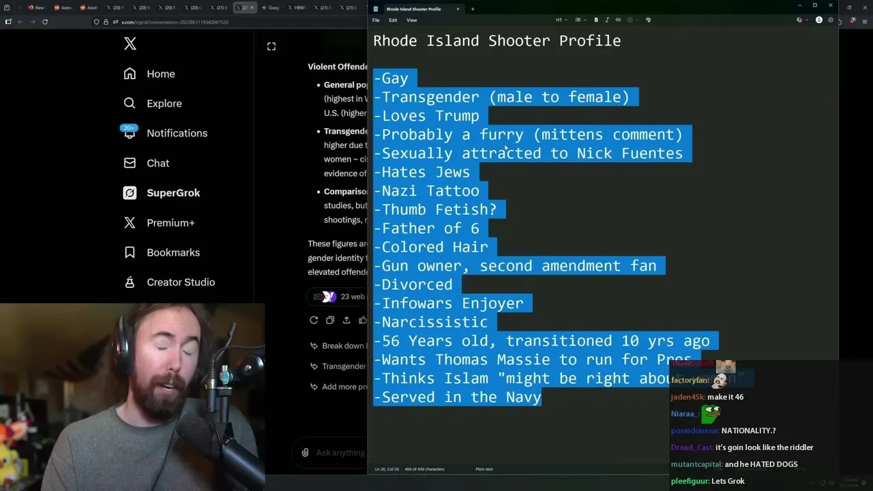Open the Notepad View menu

point(412,20)
